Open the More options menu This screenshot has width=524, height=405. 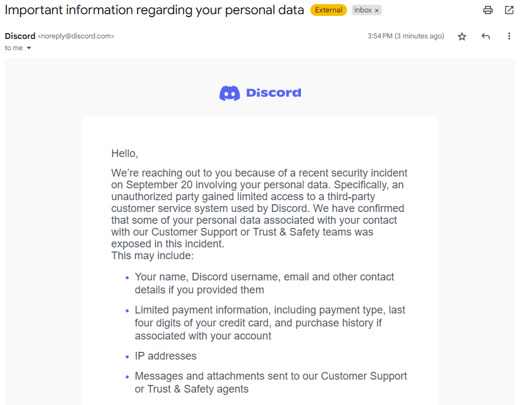point(509,37)
